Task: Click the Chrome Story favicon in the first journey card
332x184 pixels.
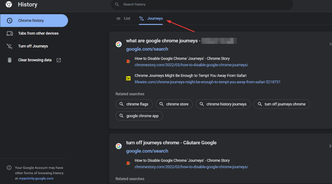Action: tap(128, 61)
